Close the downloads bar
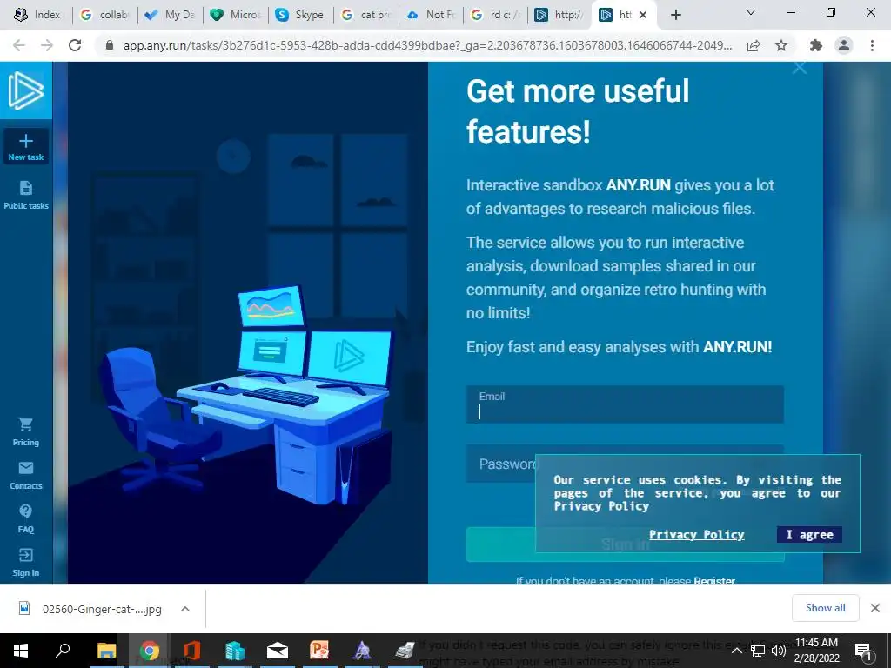This screenshot has width=891, height=668. (875, 608)
